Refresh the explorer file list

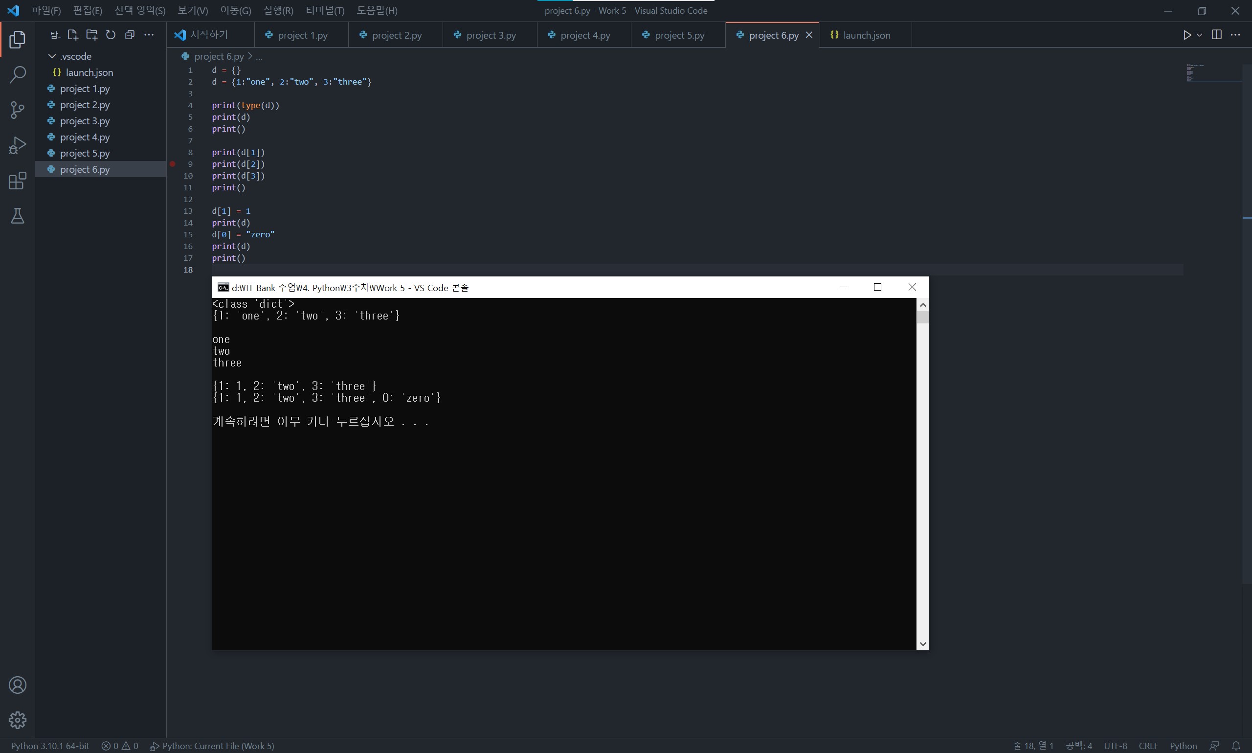click(111, 35)
